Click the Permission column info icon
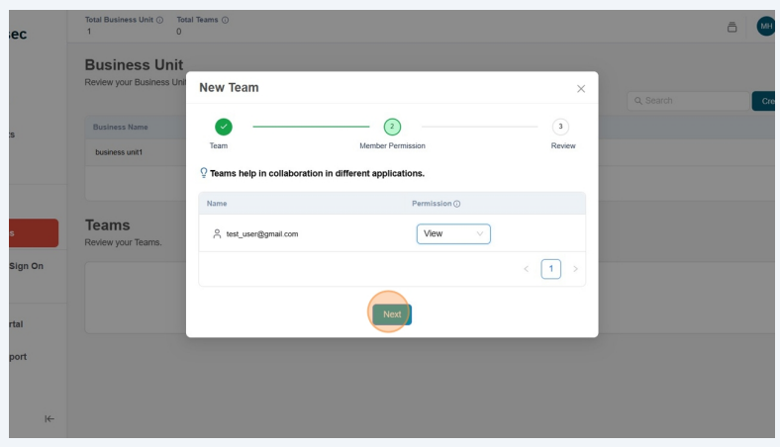Viewport: 780px width, 447px height. click(457, 204)
